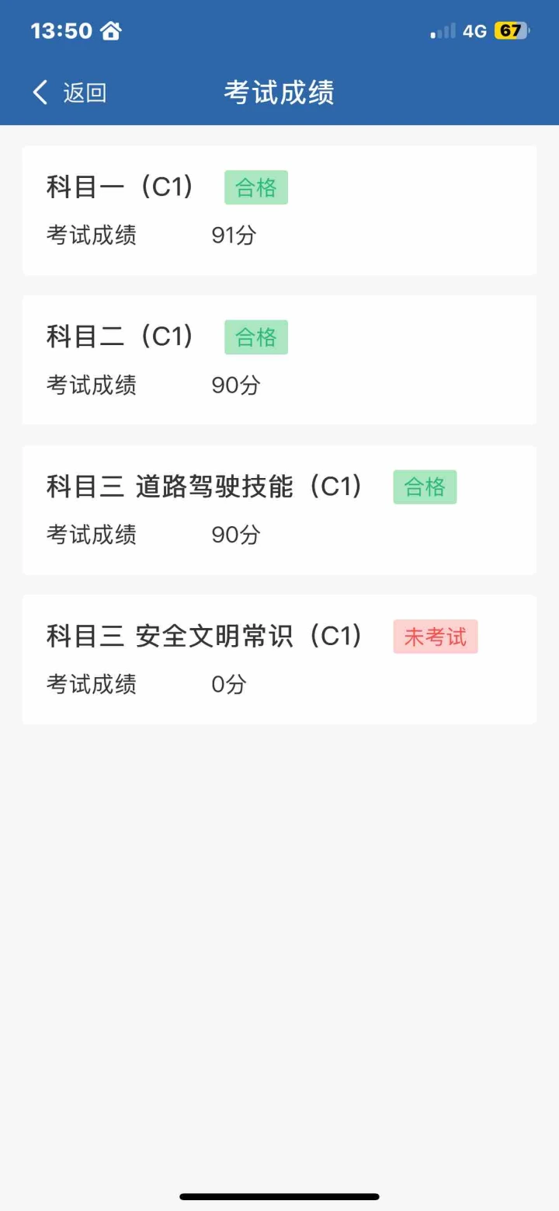Tap the red 未考试 status badge
This screenshot has height=1211, width=559.
pos(435,637)
